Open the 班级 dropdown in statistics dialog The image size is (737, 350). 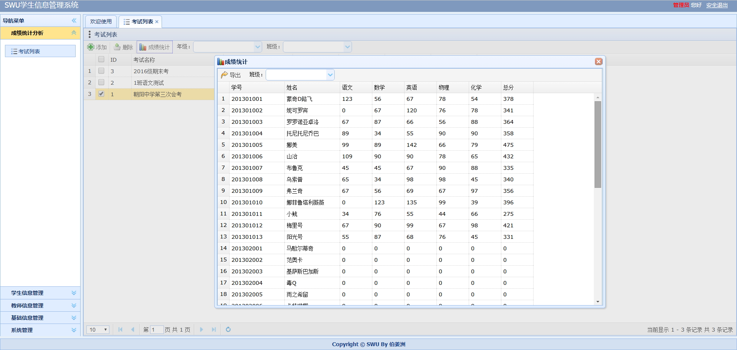pyautogui.click(x=330, y=75)
